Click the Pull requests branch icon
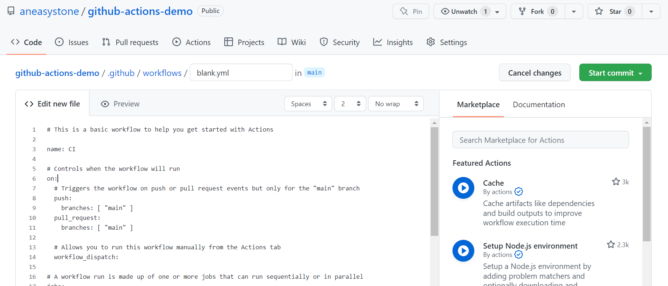This screenshot has height=286, width=668. coord(106,42)
